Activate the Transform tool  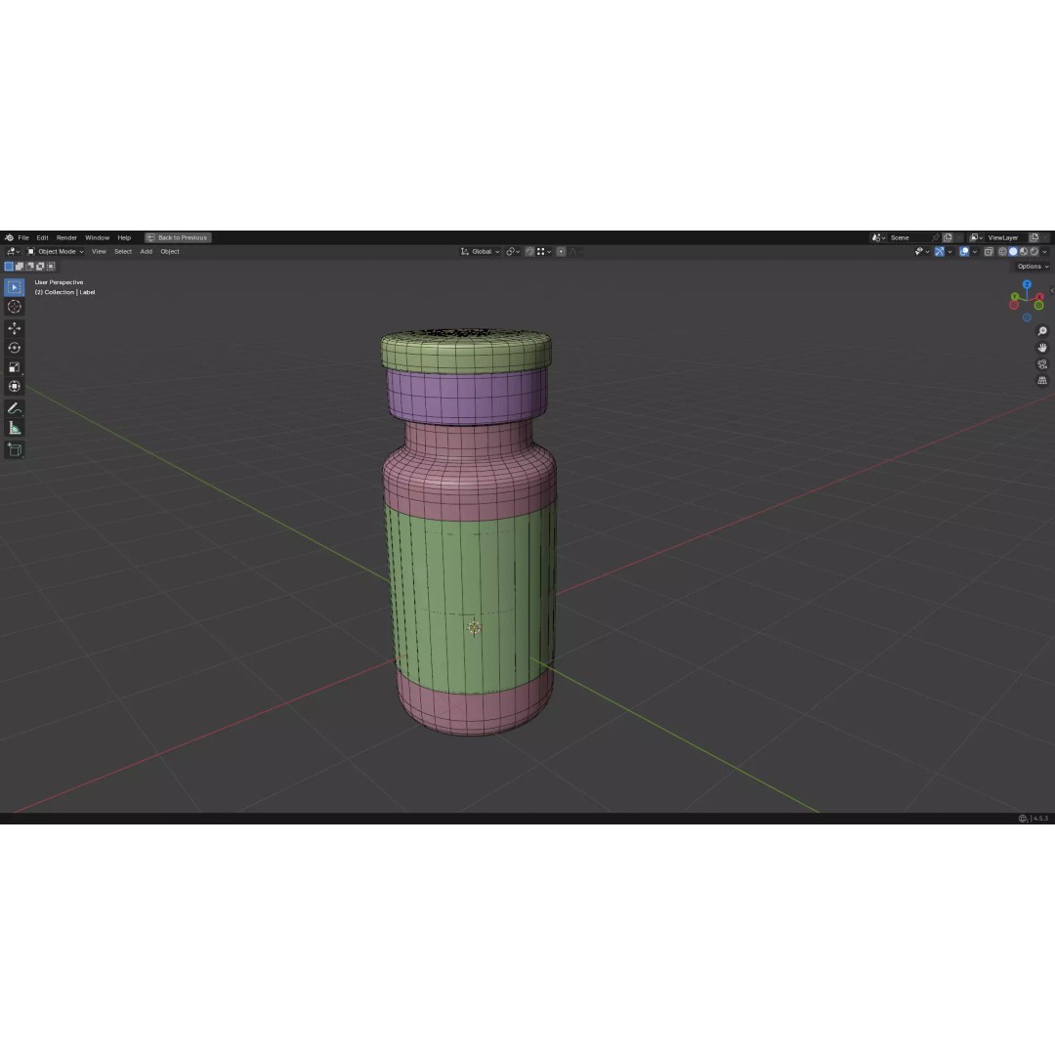(14, 387)
